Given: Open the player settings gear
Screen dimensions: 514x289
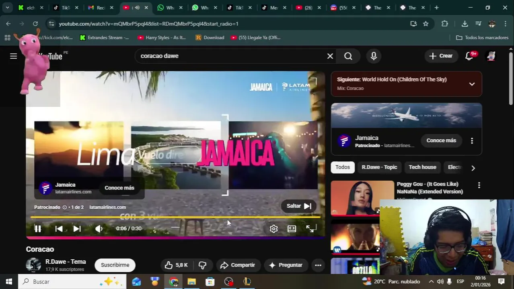Looking at the screenshot, I should click(x=273, y=228).
